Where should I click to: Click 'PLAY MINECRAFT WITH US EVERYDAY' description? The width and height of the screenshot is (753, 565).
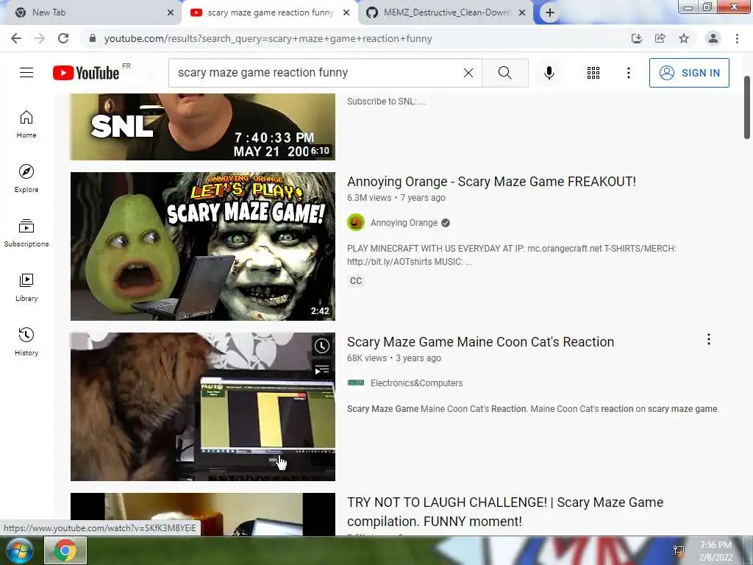tap(512, 255)
